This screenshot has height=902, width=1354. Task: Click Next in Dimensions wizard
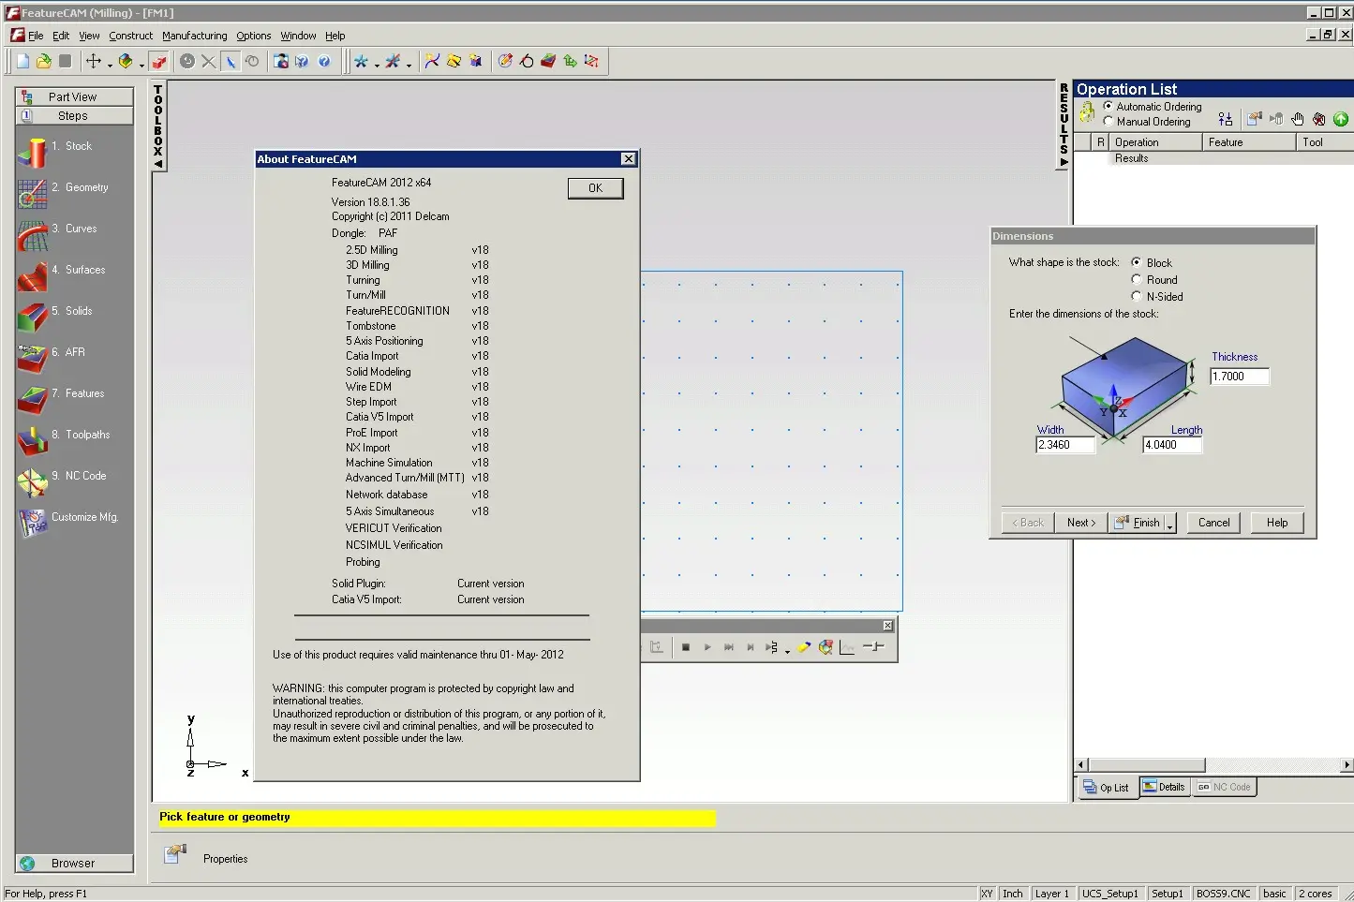[1081, 523]
